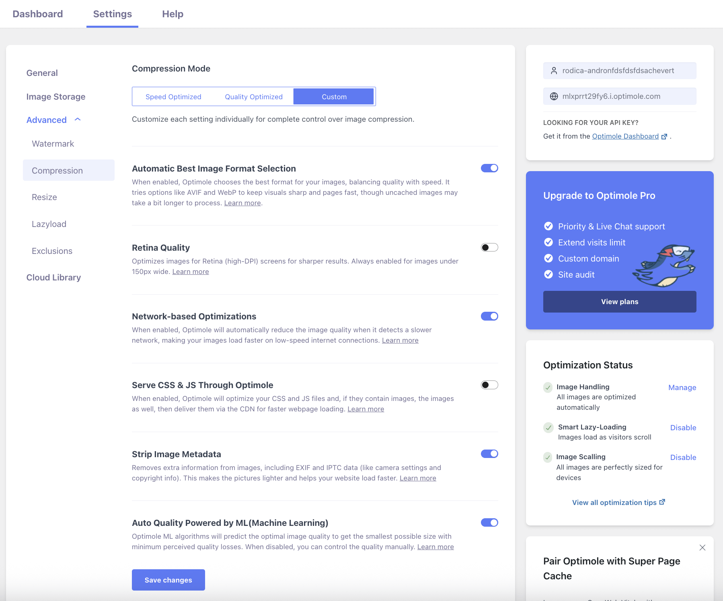Disable Automatic Best Image Format Selection
The width and height of the screenshot is (723, 601).
pos(489,168)
